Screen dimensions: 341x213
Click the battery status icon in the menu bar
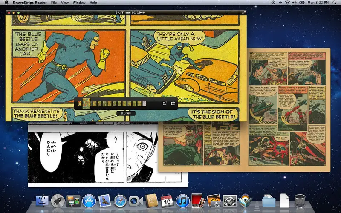(x=302, y=3)
